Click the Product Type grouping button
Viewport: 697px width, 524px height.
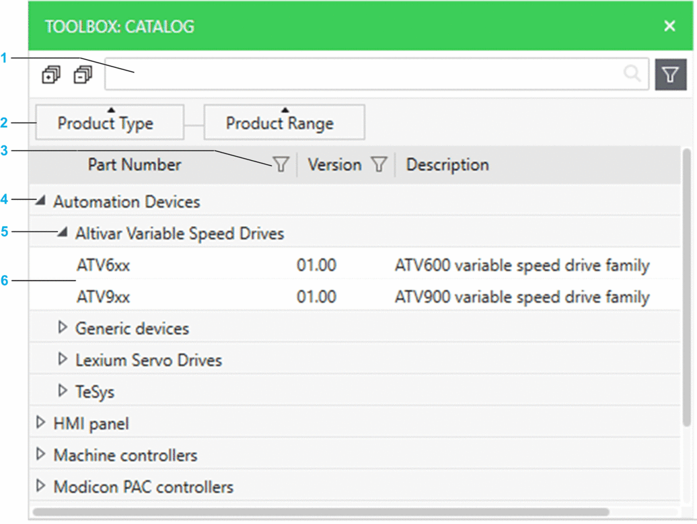[x=110, y=122]
